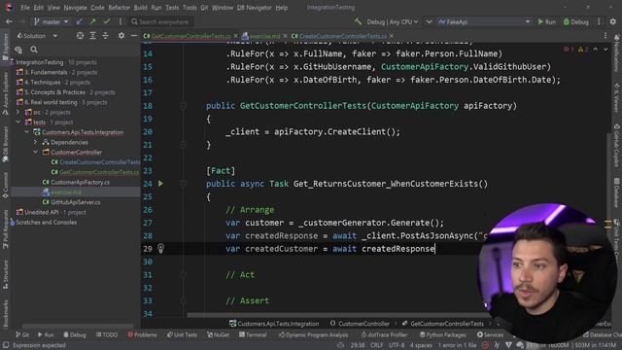Click the Debug button in toolbar
The image size is (622, 350).
[576, 21]
